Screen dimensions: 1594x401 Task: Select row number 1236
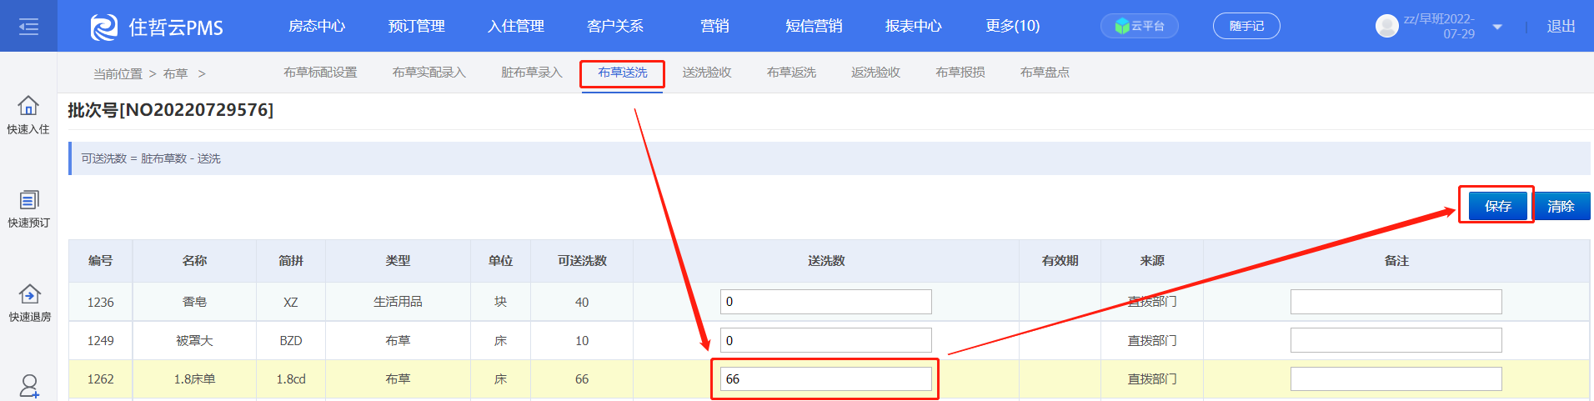(101, 302)
